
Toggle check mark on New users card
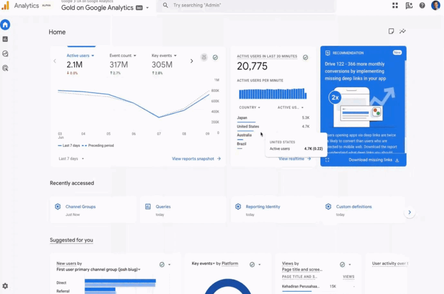162,264
